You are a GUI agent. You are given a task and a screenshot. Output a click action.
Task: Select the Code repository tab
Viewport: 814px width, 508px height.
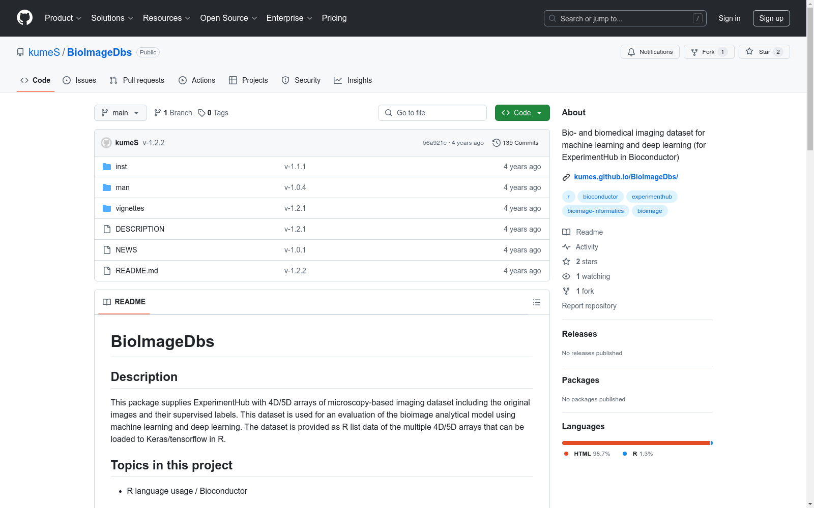(36, 80)
